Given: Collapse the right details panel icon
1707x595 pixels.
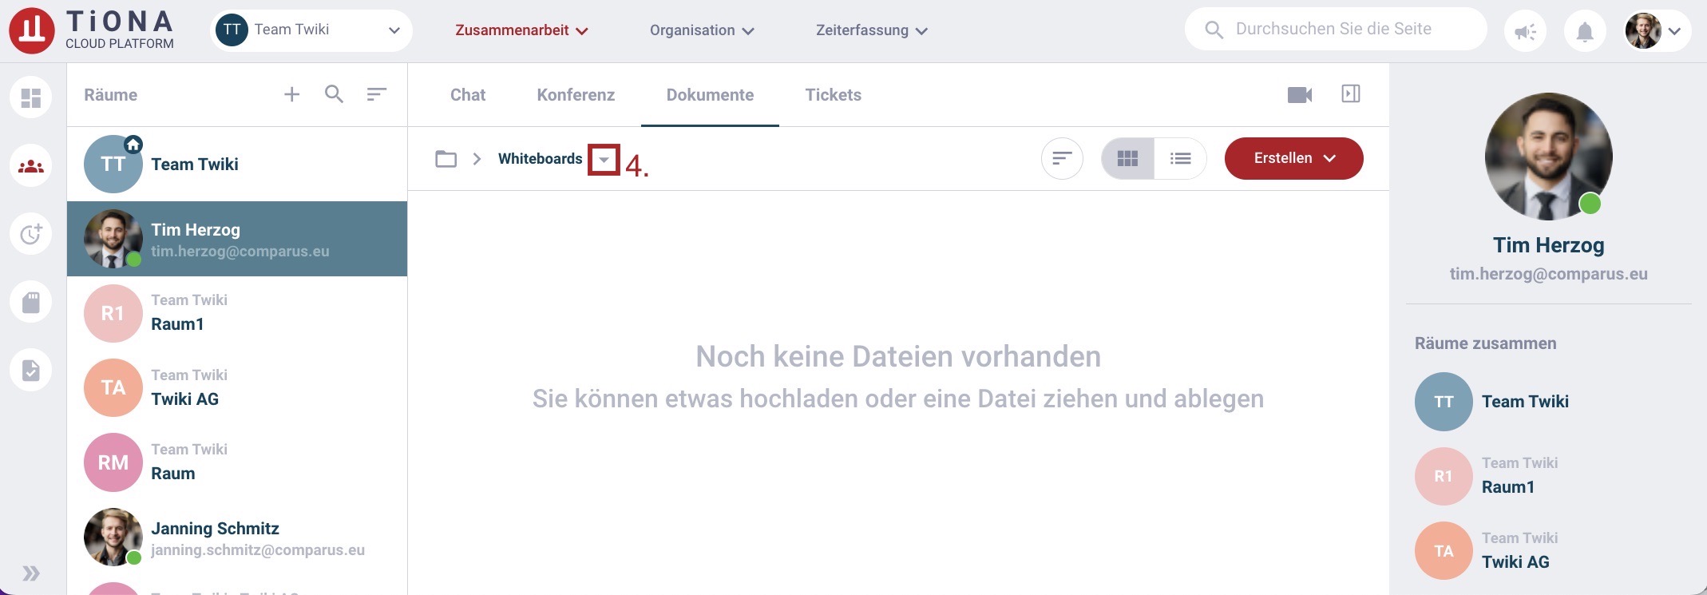Looking at the screenshot, I should point(1351,93).
